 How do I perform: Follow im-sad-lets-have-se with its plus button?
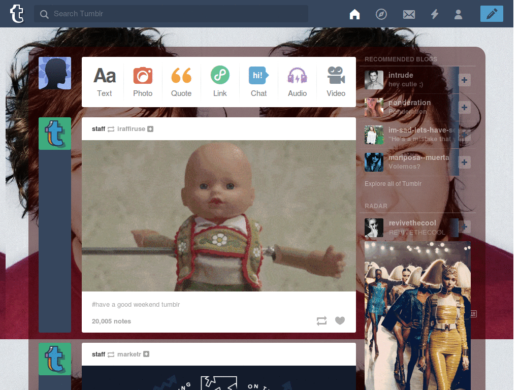(x=464, y=135)
